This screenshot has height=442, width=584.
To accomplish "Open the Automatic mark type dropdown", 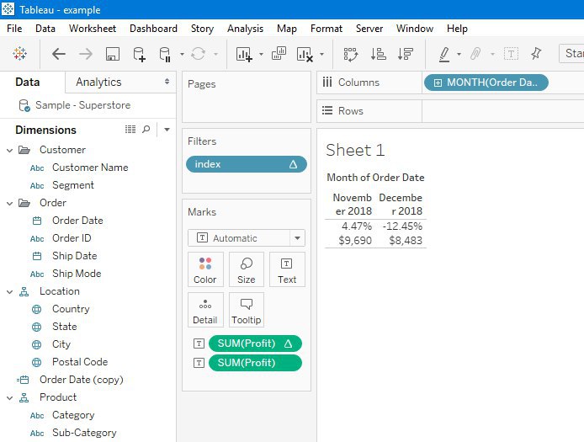I will click(297, 238).
